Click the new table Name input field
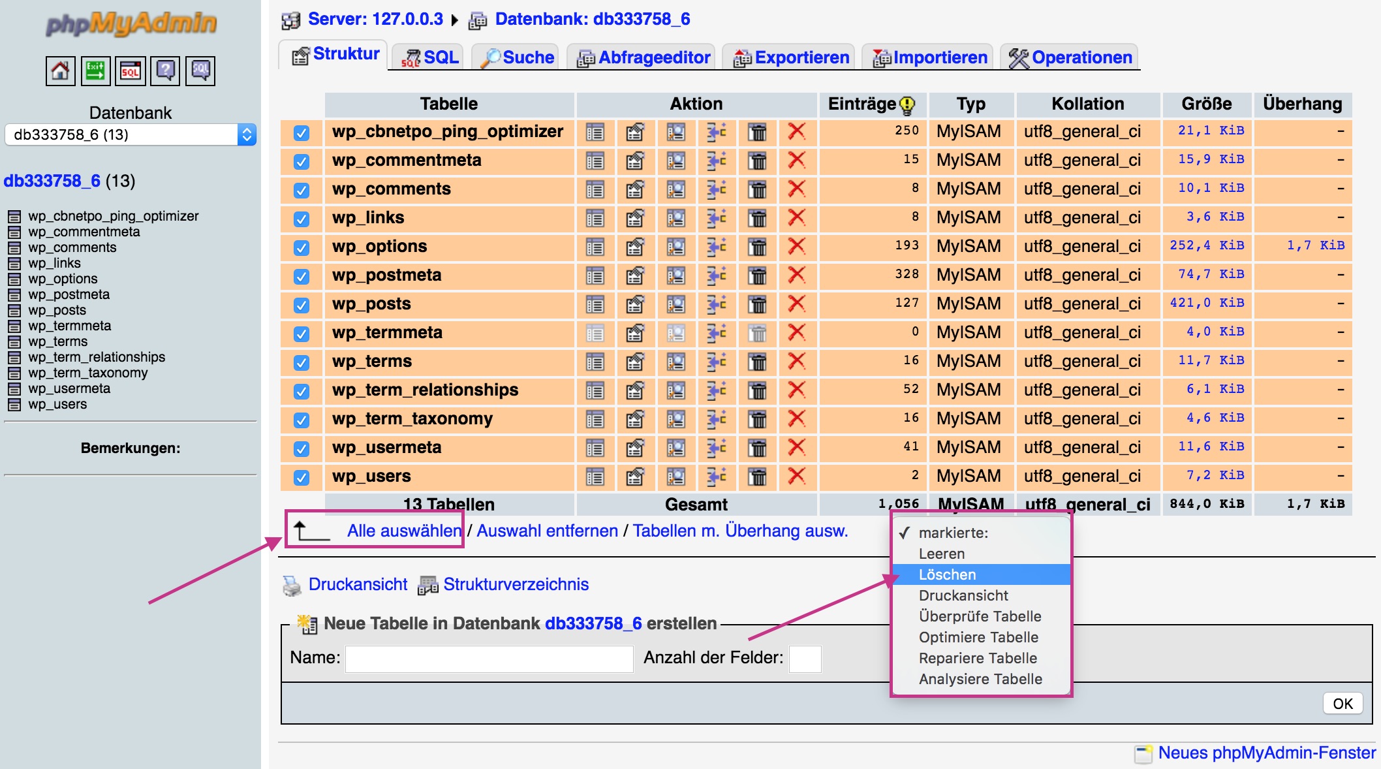This screenshot has width=1381, height=769. pos(489,658)
